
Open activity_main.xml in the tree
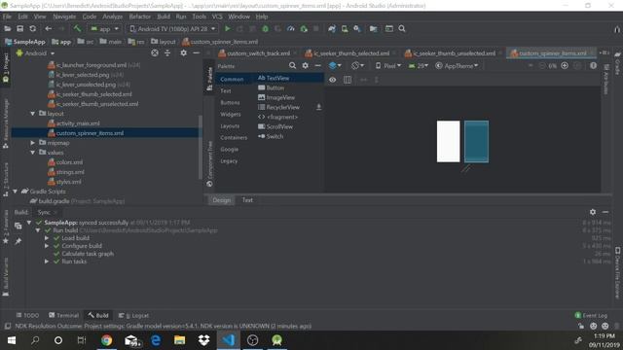(x=78, y=123)
